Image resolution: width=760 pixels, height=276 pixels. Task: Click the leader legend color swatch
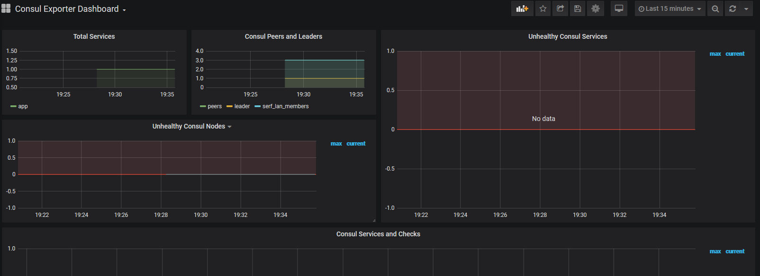coord(229,106)
